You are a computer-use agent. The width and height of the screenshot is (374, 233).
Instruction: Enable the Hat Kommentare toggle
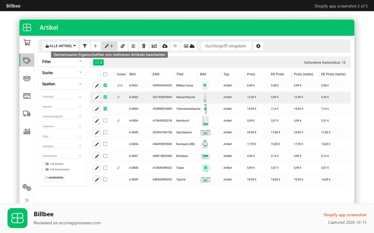(x=46, y=169)
